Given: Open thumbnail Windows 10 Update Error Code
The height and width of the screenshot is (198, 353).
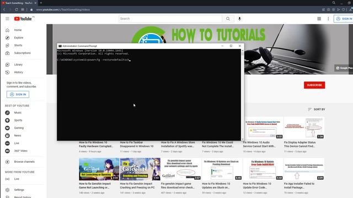Looking at the screenshot, I should (263, 169).
